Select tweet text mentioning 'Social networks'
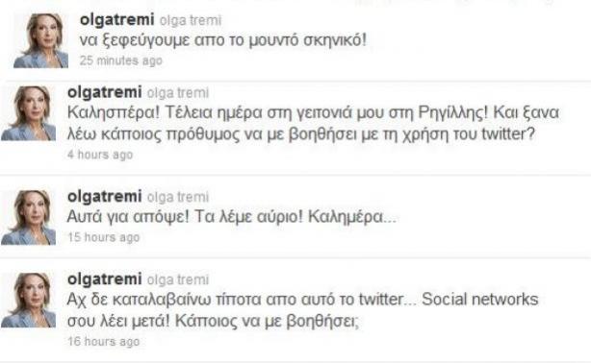The width and height of the screenshot is (591, 363). click(x=302, y=310)
